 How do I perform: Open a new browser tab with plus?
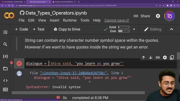click(79, 2)
